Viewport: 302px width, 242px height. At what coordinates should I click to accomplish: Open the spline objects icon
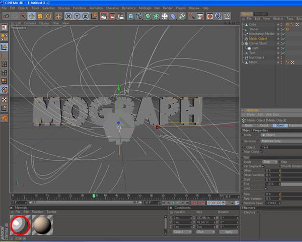[x=139, y=16]
